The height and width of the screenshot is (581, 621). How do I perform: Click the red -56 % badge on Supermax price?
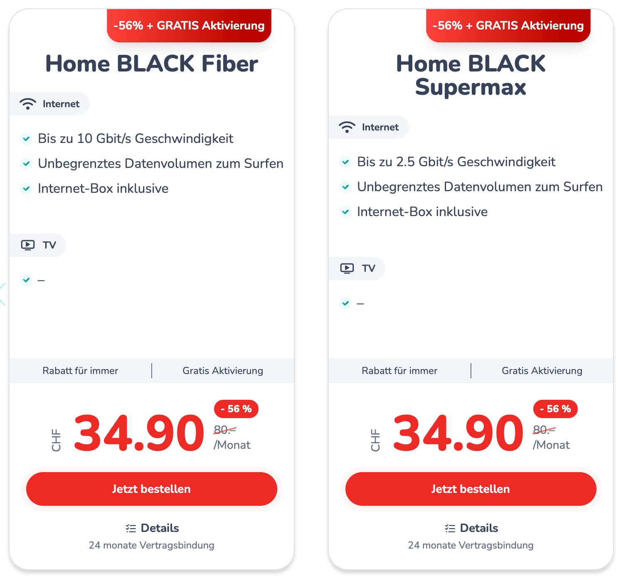555,409
